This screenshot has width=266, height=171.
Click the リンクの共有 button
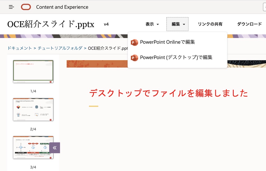(x=210, y=24)
